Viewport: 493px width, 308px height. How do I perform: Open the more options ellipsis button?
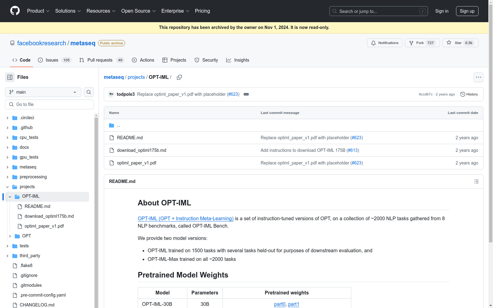pyautogui.click(x=479, y=77)
